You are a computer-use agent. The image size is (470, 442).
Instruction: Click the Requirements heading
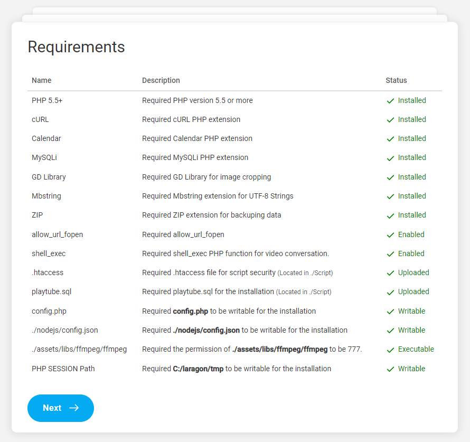pos(76,47)
